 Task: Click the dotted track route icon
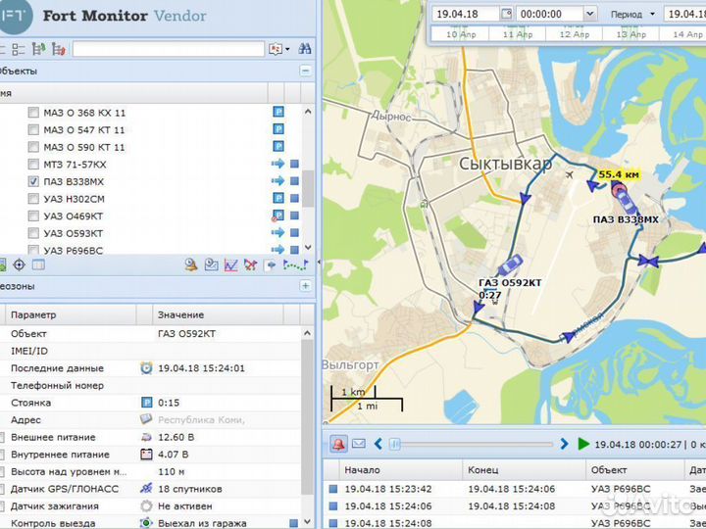point(294,264)
